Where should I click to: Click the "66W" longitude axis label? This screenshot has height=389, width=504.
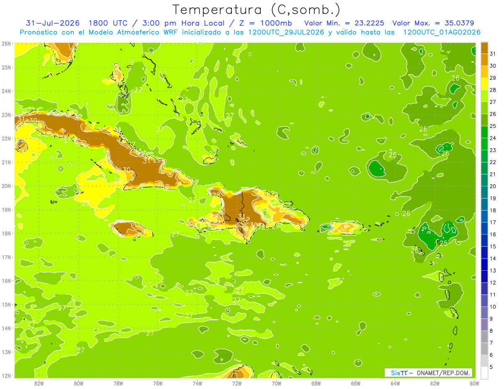click(355, 383)
